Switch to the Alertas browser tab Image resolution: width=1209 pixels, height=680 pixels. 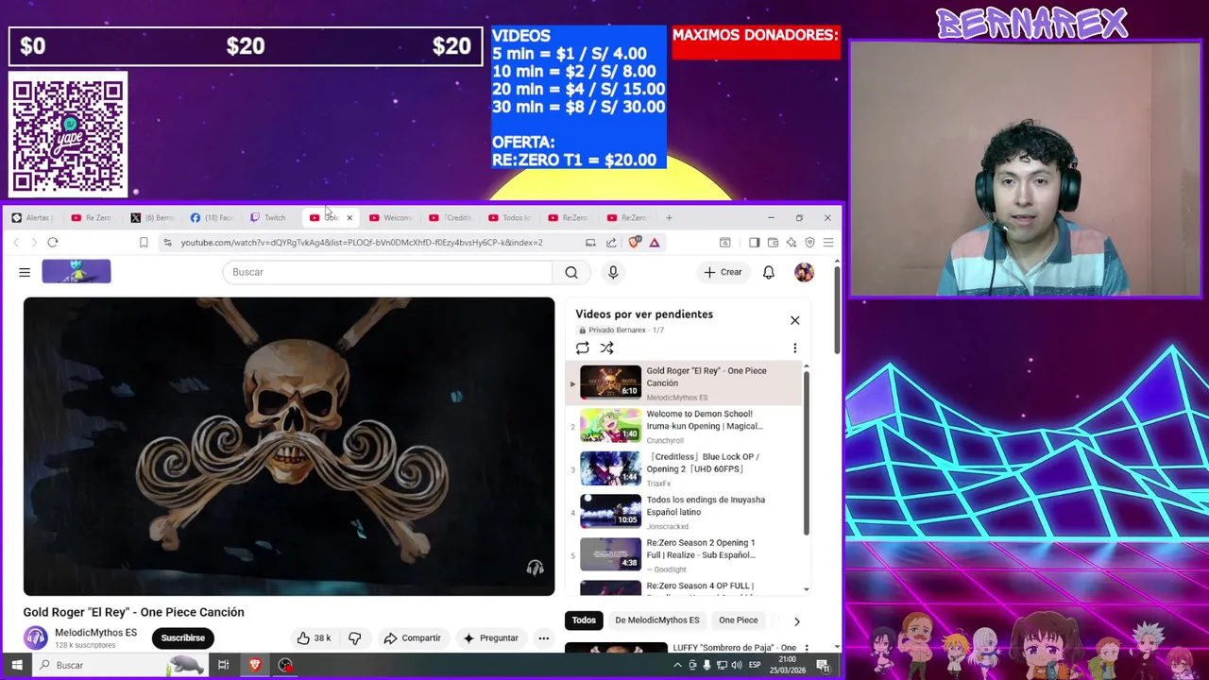click(x=32, y=218)
